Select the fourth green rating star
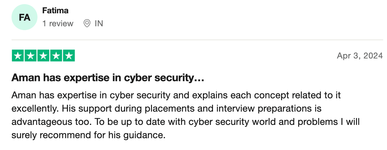The height and width of the screenshot is (150, 387). coord(56,56)
